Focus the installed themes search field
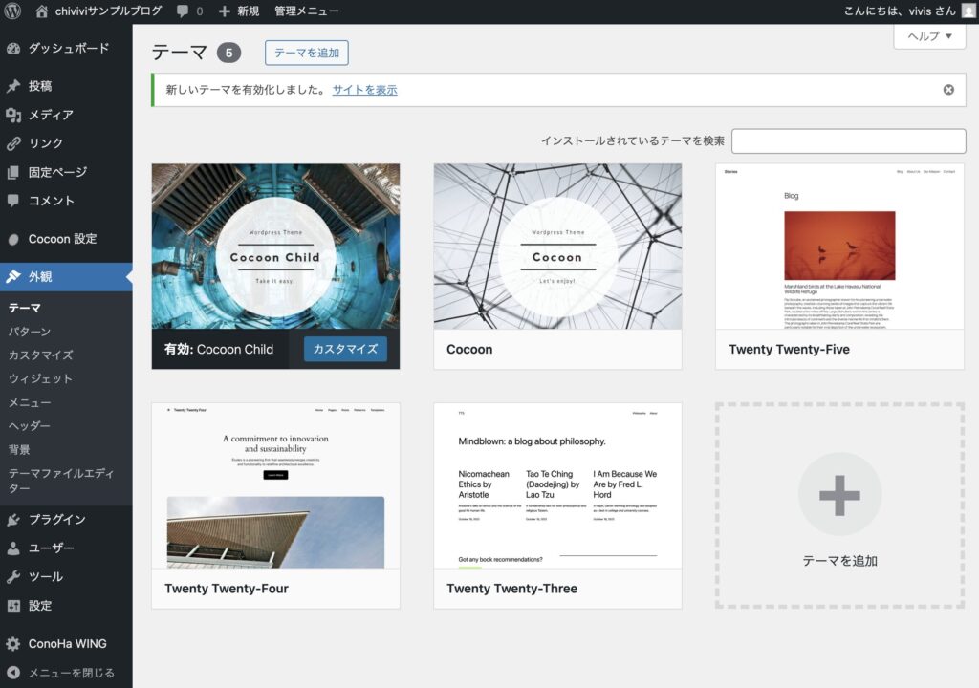The image size is (979, 688). click(x=848, y=140)
